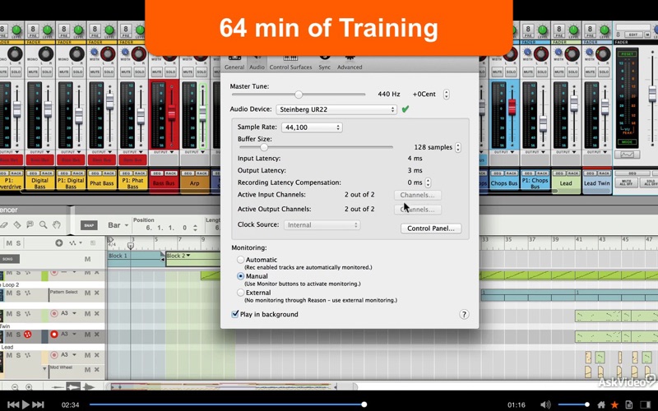Click the video progress slider handle
Viewport: 658px width, 411px height.
point(364,404)
